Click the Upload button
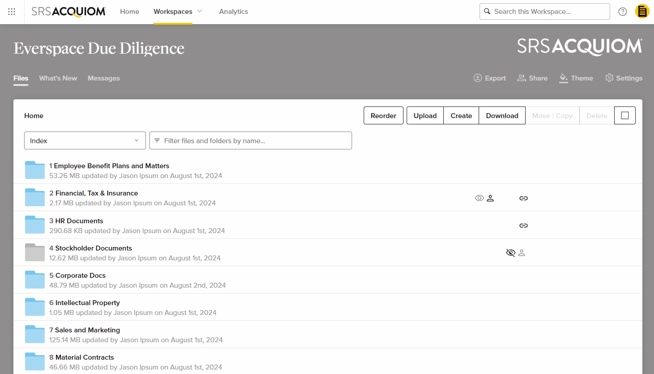 [x=425, y=115]
